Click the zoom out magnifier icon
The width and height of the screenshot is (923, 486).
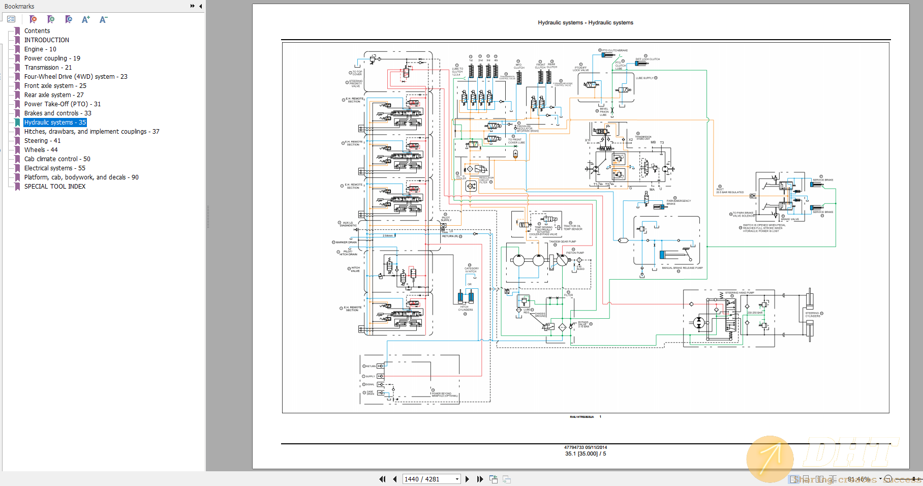(889, 478)
